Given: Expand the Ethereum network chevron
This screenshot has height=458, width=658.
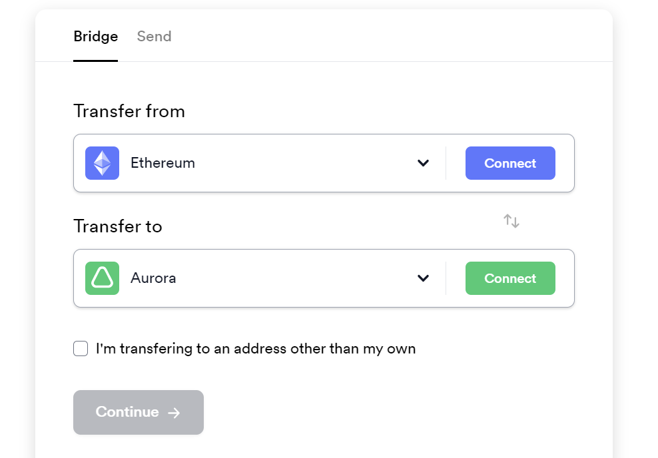Looking at the screenshot, I should tap(423, 163).
